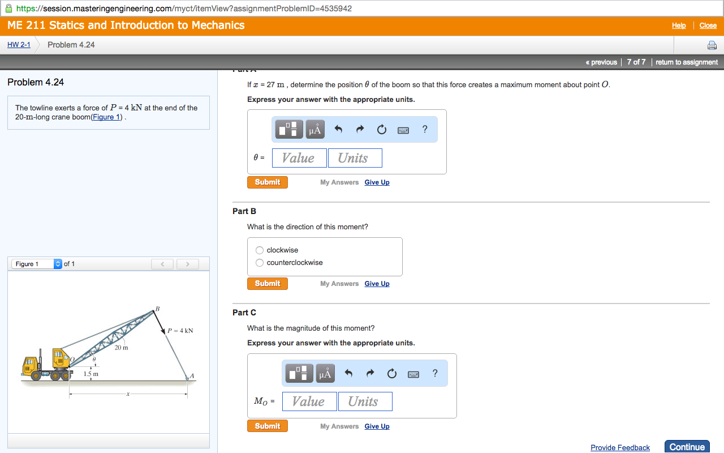The image size is (724, 453).
Task: Open help for the Part C answer toolbar
Action: pos(434,373)
